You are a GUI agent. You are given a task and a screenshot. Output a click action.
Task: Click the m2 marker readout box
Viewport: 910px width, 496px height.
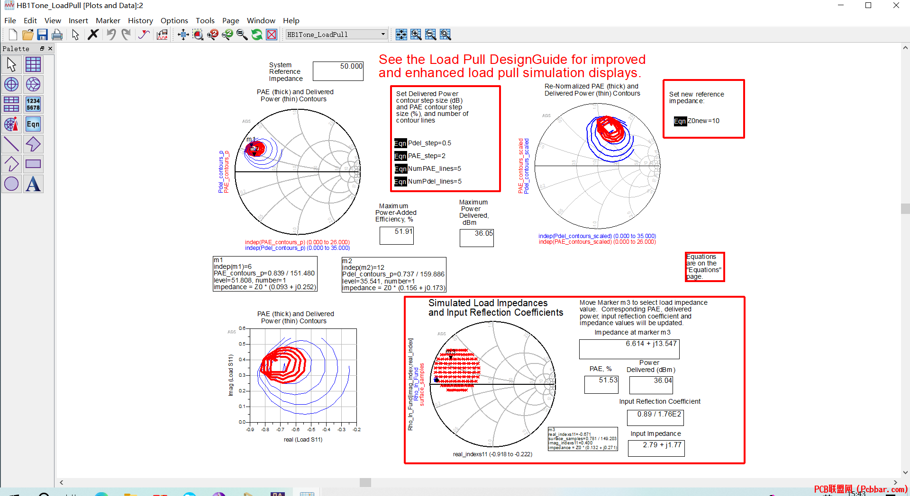click(x=394, y=275)
